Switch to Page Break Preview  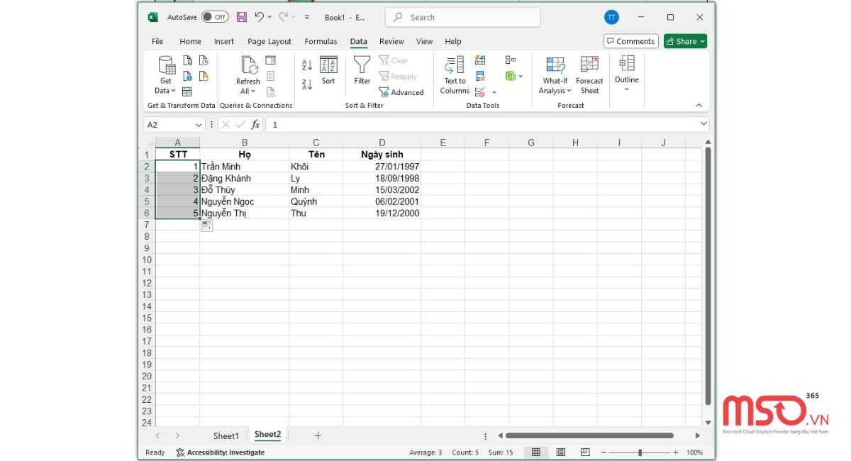585,452
